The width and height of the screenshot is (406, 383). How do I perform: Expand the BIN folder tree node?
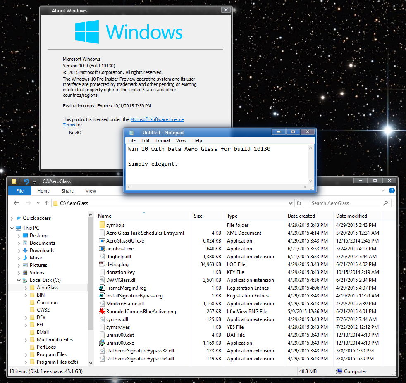pos(26,295)
